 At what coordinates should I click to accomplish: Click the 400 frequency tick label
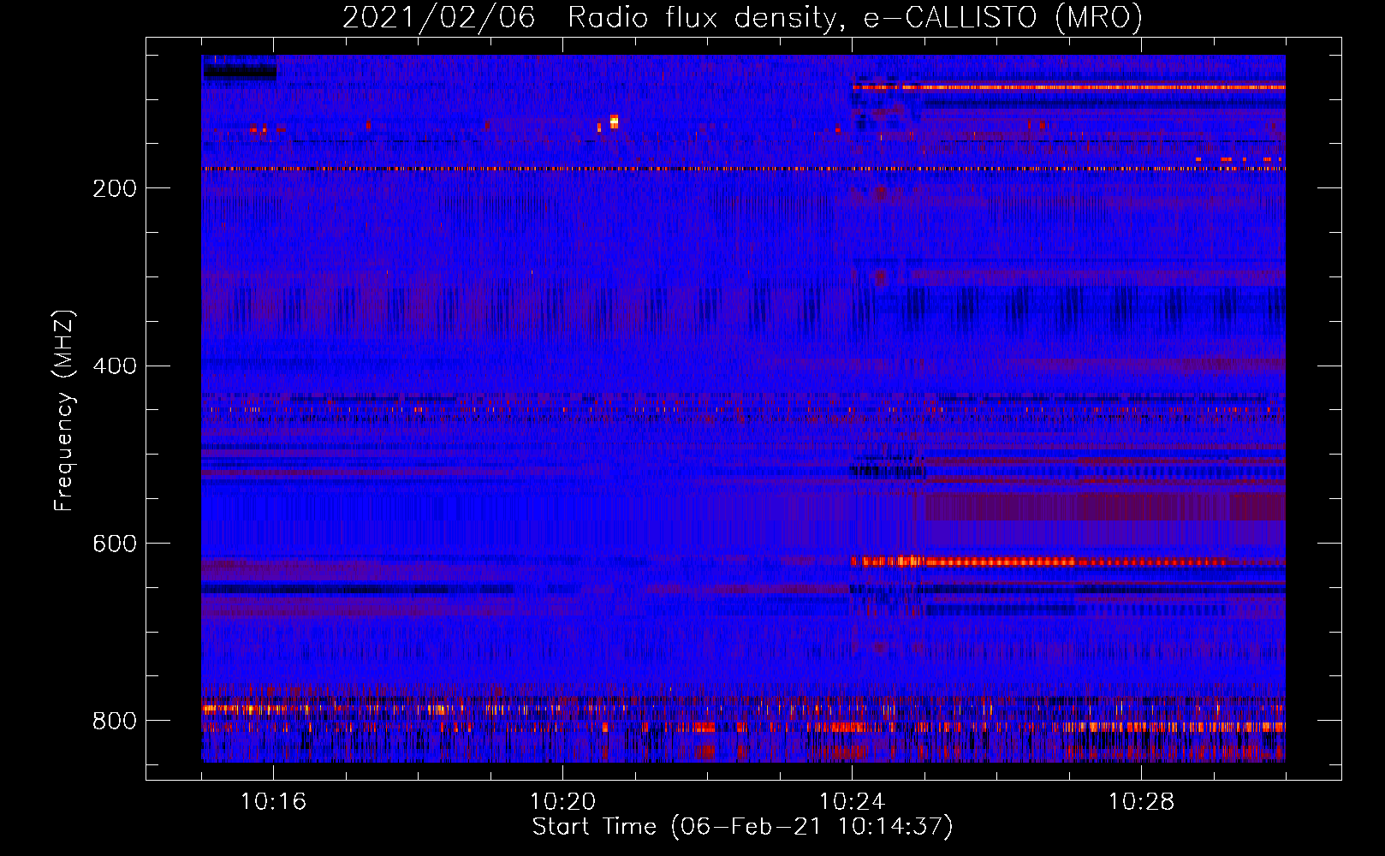pos(115,366)
